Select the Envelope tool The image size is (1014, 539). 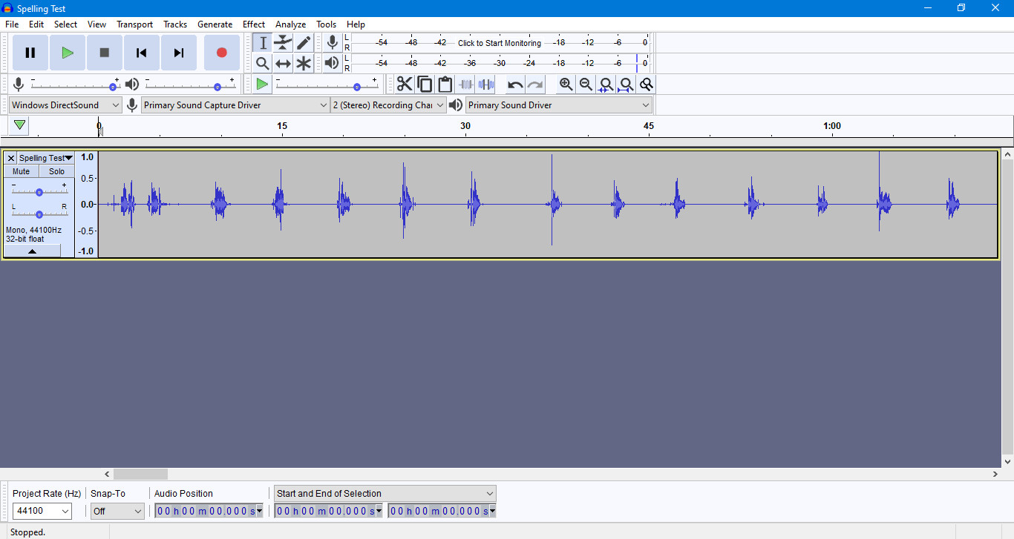pyautogui.click(x=283, y=43)
